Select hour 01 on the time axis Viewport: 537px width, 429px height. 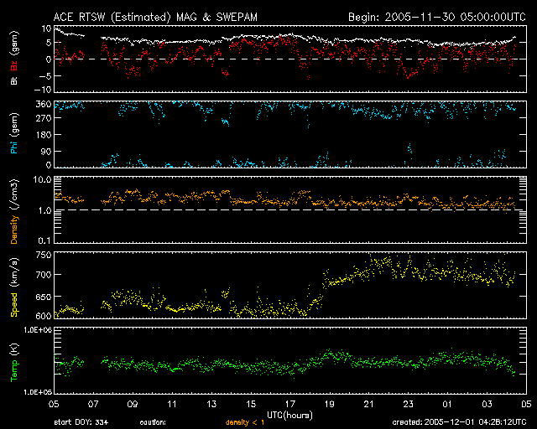tap(447, 404)
